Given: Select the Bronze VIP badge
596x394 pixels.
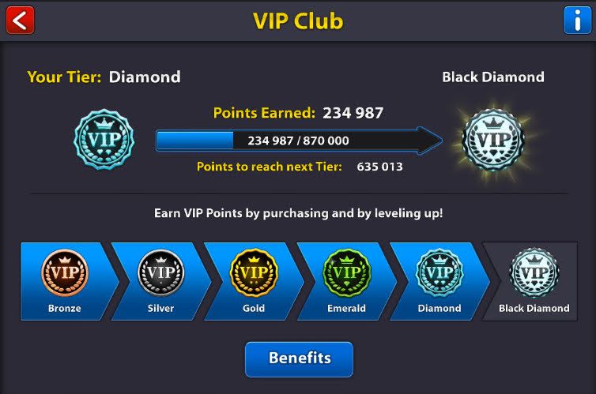Looking at the screenshot, I should 65,272.
